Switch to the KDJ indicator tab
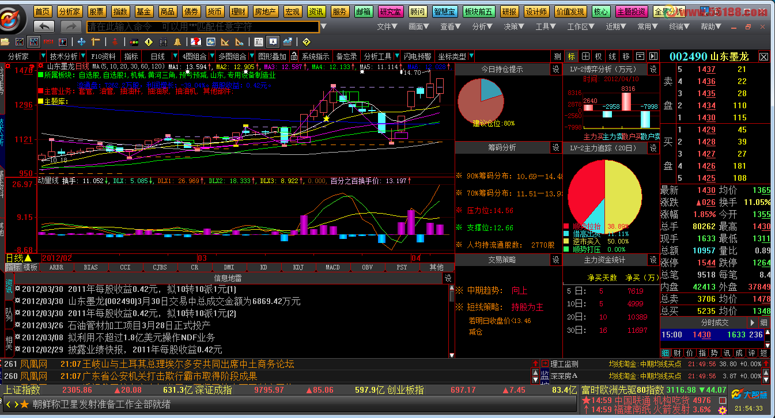The width and height of the screenshot is (775, 418). point(298,268)
